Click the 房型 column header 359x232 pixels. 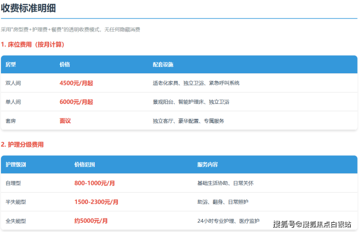tap(11, 64)
